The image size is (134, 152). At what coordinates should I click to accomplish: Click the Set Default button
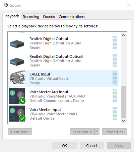82,132
